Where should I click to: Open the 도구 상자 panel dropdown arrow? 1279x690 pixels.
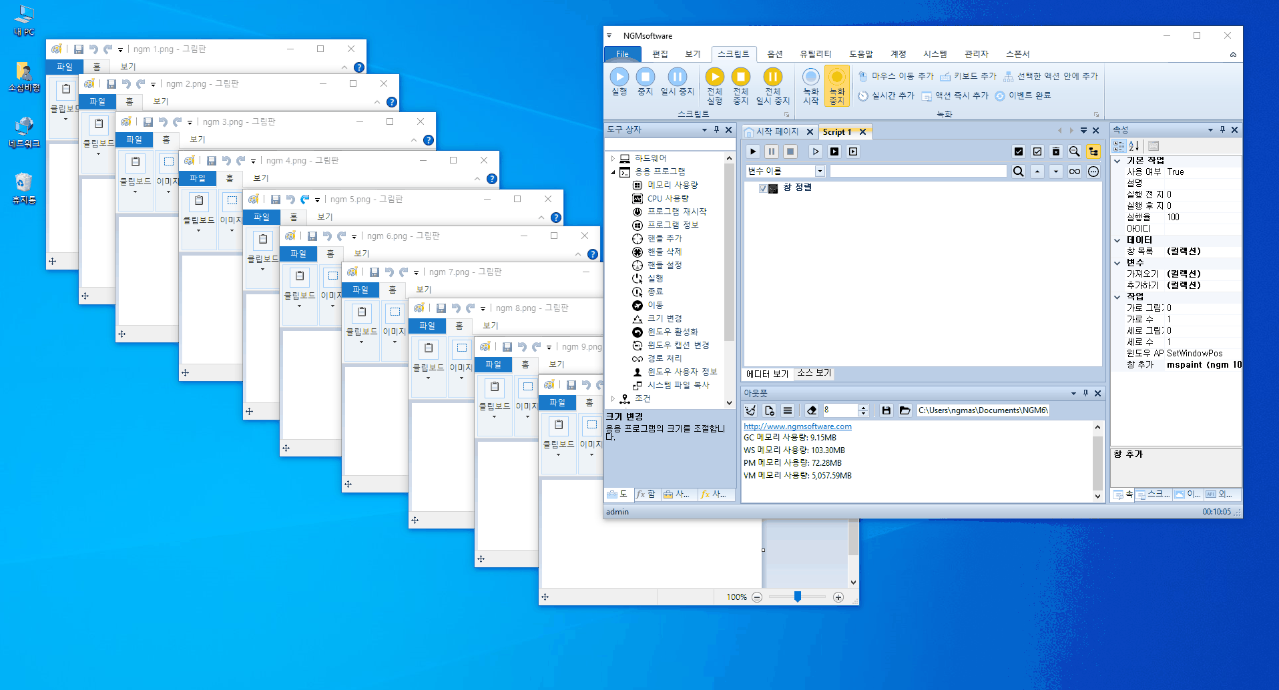click(x=704, y=130)
